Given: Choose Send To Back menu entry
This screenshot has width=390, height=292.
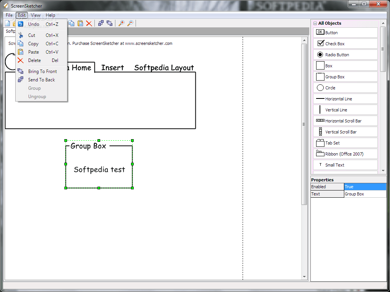Looking at the screenshot, I should tap(41, 80).
